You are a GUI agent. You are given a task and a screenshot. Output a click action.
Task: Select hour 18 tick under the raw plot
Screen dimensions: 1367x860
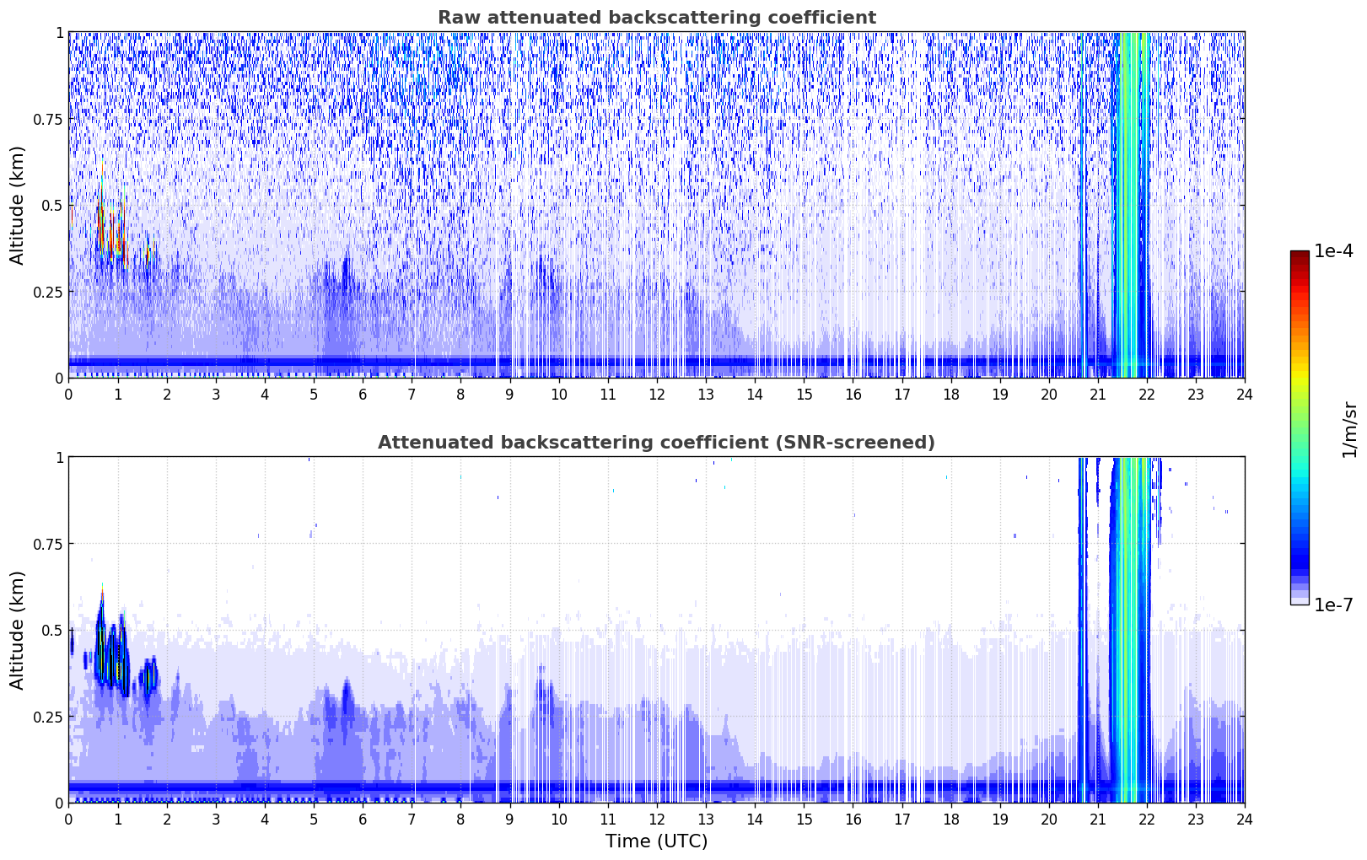(x=950, y=394)
